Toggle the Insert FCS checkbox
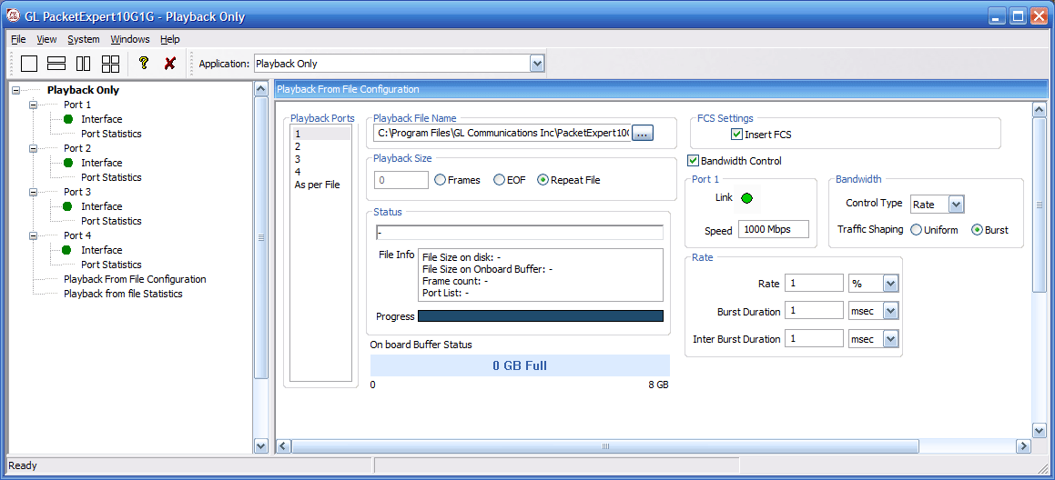The image size is (1055, 480). tap(736, 135)
